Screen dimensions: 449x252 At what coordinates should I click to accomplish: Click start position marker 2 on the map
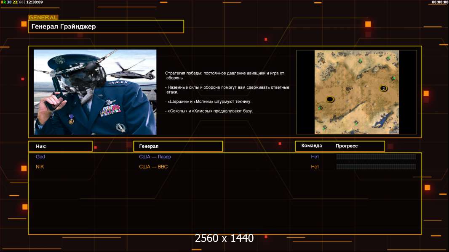tap(383, 88)
